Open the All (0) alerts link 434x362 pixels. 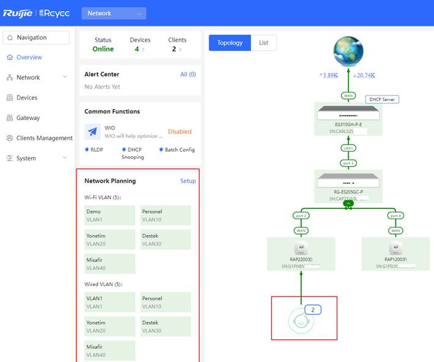(x=188, y=75)
